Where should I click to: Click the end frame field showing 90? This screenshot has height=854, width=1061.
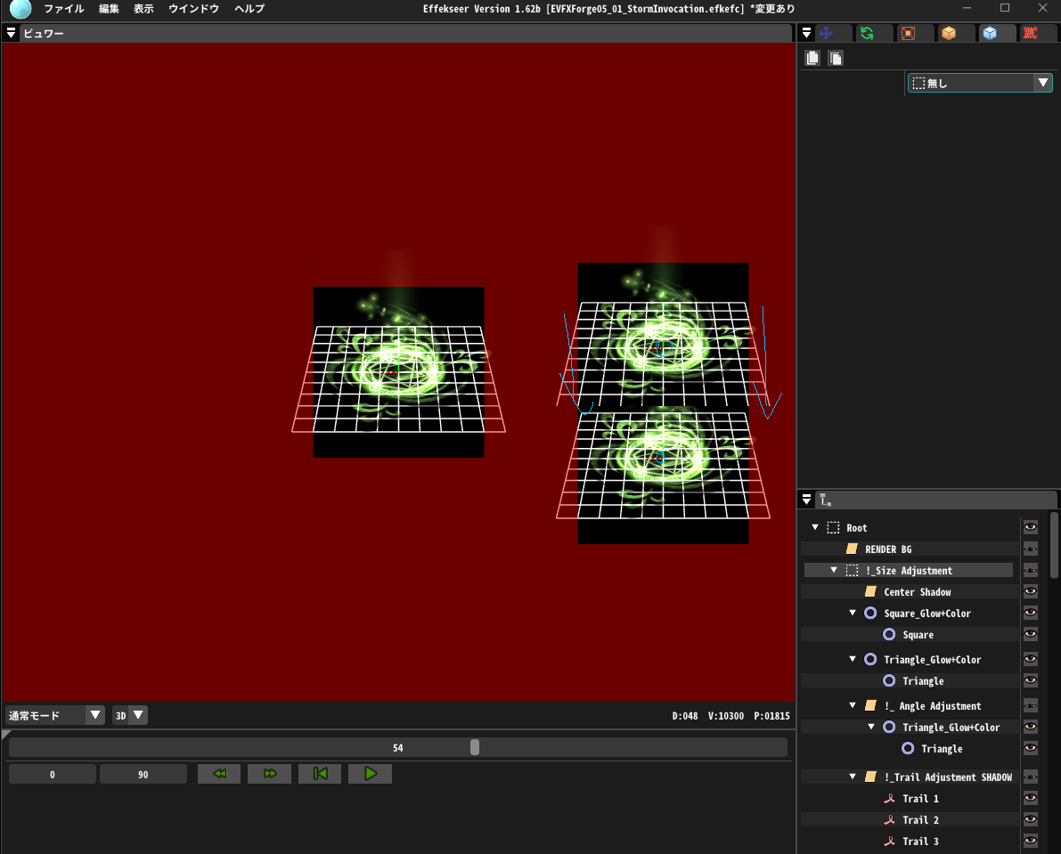pyautogui.click(x=143, y=774)
